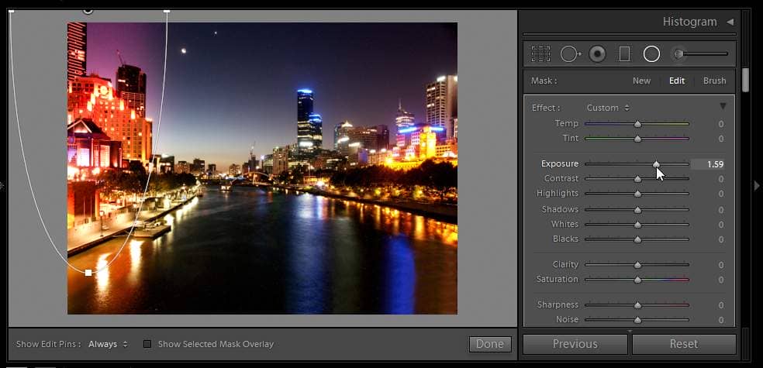This screenshot has height=368, width=763.
Task: Collapse the right panel with edge arrow
Action: [x=757, y=184]
